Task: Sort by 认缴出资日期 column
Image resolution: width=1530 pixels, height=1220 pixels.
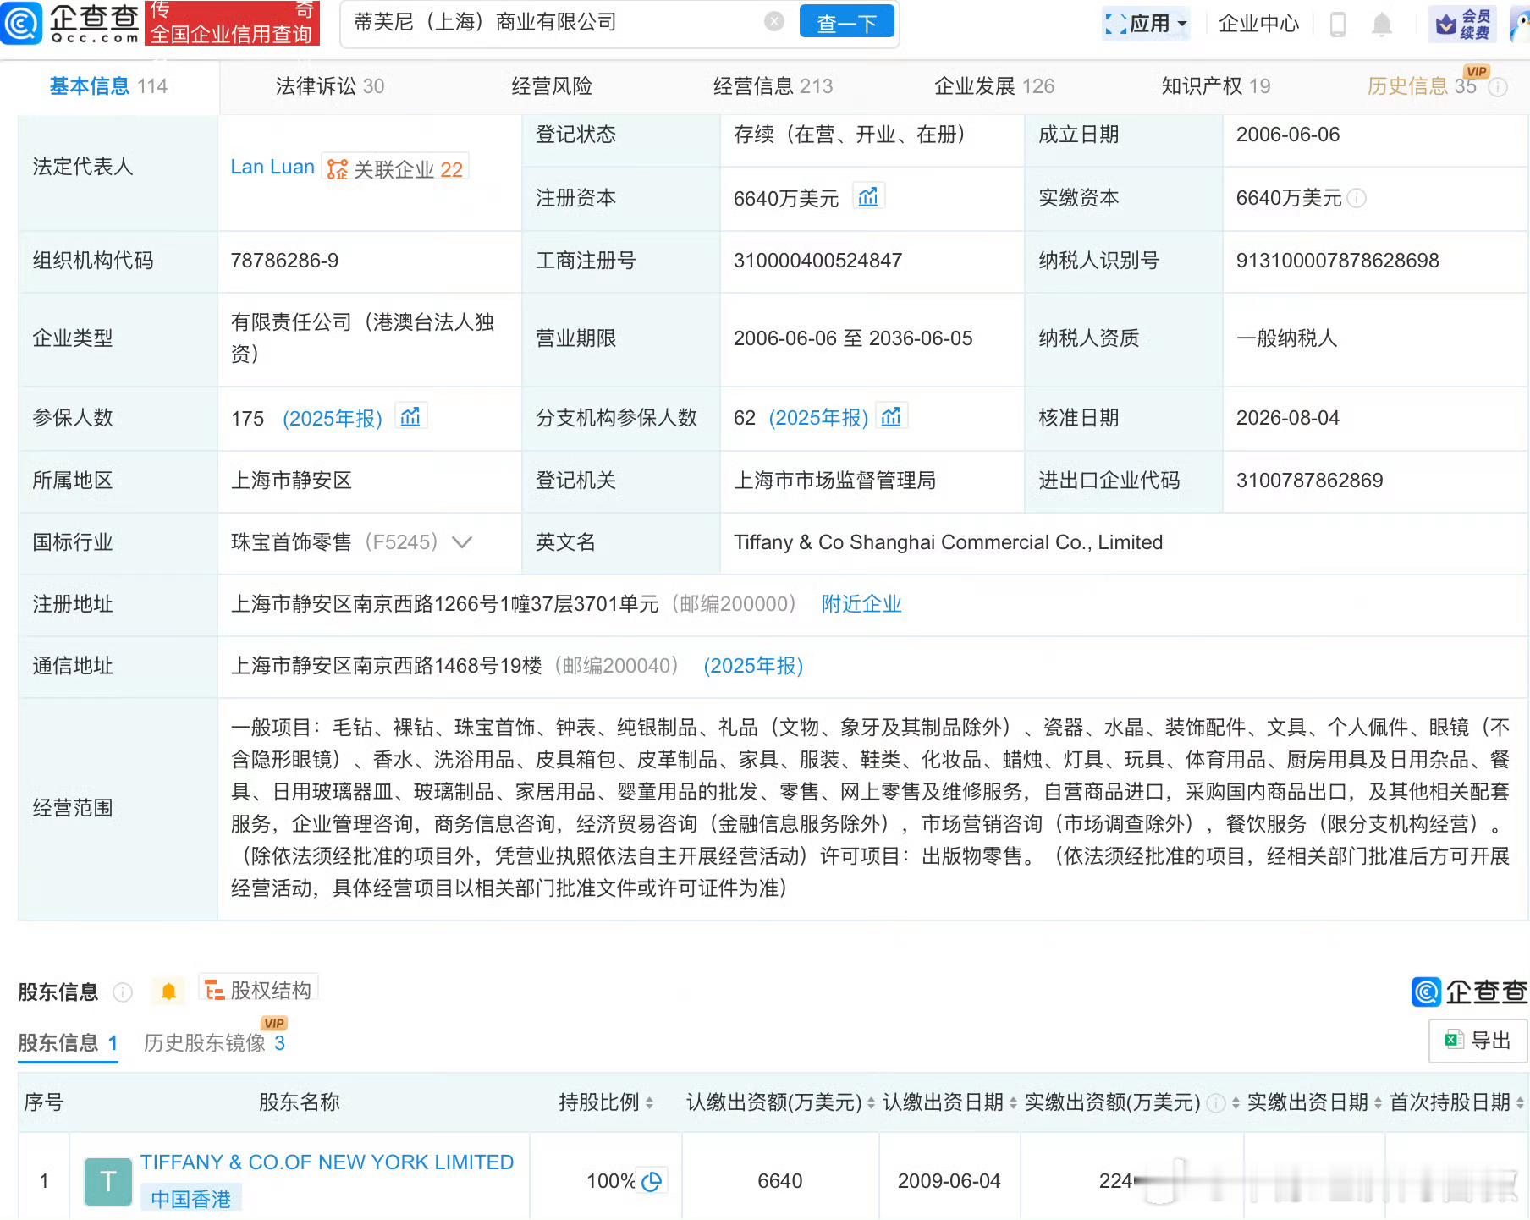Action: point(1013,1102)
